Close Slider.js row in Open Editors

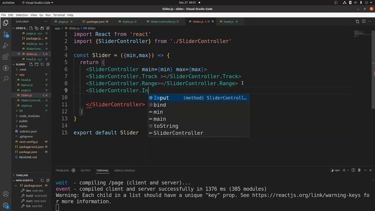point(19,54)
